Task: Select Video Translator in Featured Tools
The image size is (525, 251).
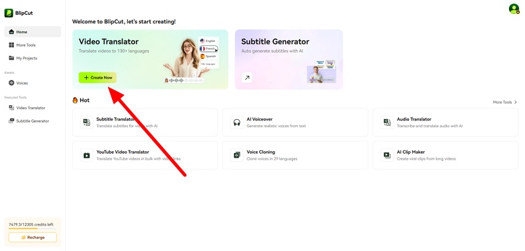Action: (33, 108)
